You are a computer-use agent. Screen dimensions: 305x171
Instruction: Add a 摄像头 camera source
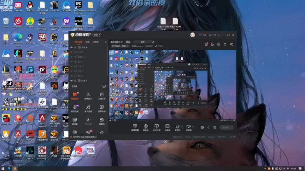coord(146,128)
